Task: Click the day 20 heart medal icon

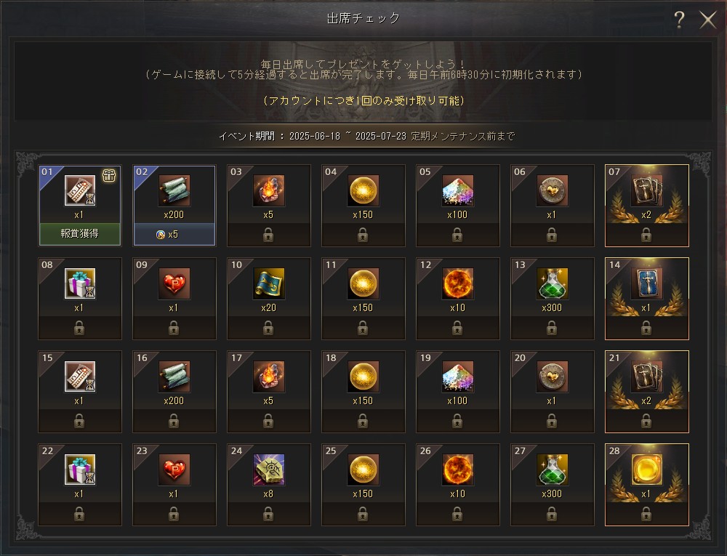Action: [x=553, y=376]
